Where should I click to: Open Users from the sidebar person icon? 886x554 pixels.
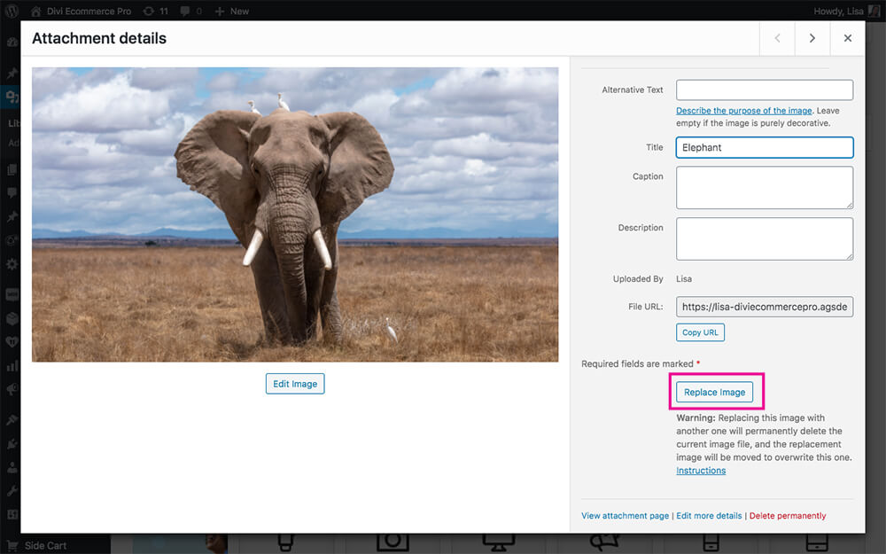(x=12, y=467)
